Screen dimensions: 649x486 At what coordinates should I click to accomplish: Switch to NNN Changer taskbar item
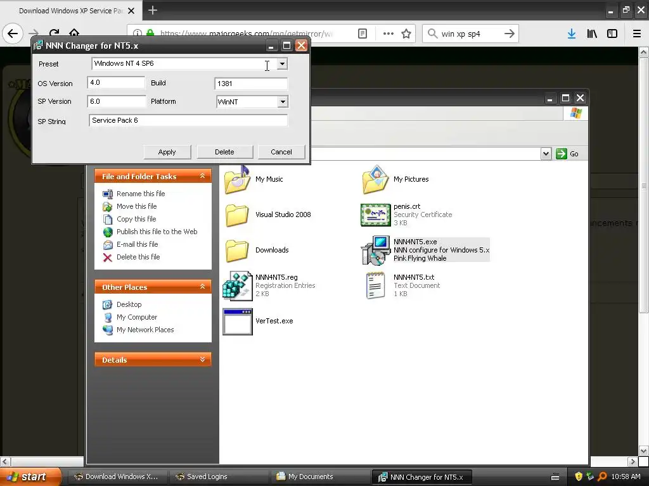tap(421, 477)
